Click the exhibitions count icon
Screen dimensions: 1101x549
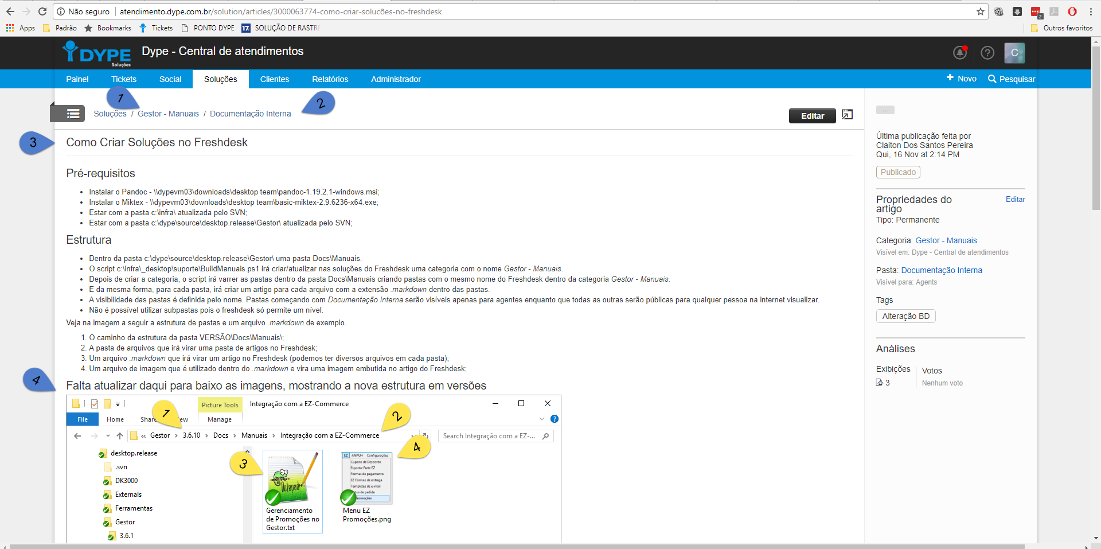(880, 383)
